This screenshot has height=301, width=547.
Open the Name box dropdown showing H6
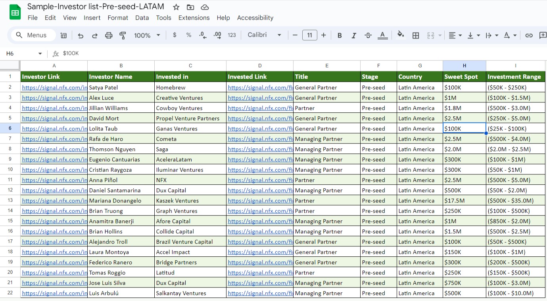(x=40, y=54)
